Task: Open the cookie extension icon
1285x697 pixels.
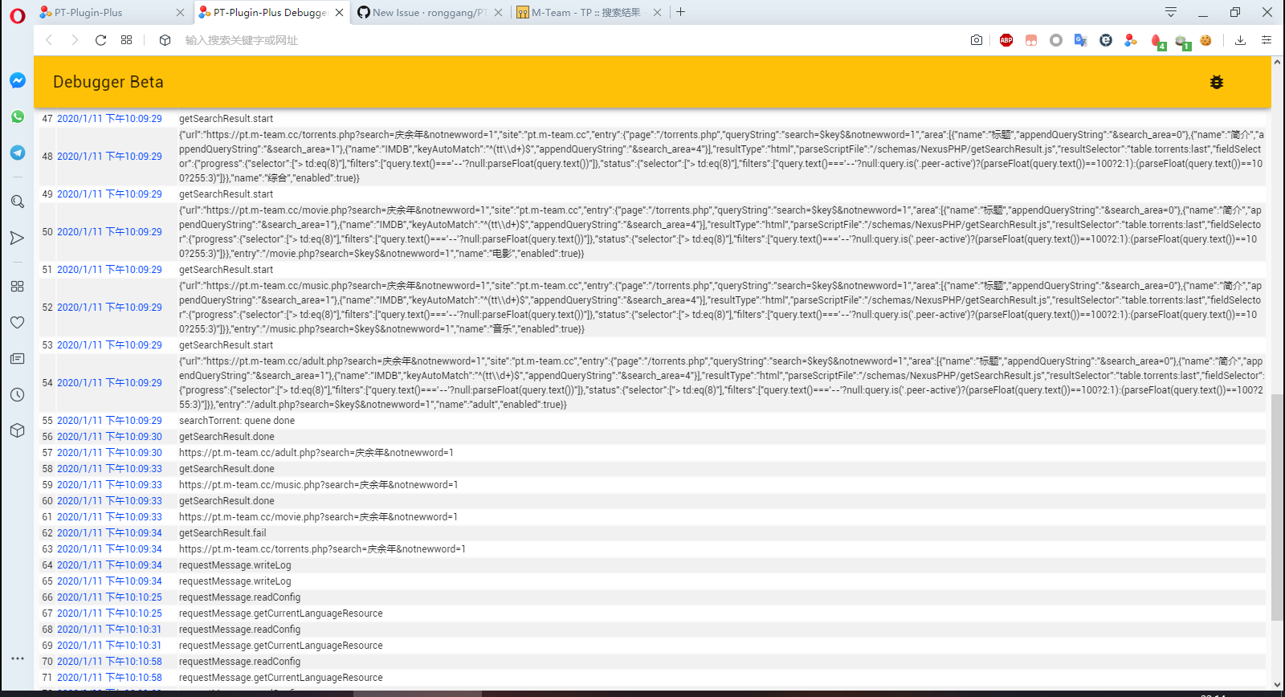Action: (x=1205, y=40)
